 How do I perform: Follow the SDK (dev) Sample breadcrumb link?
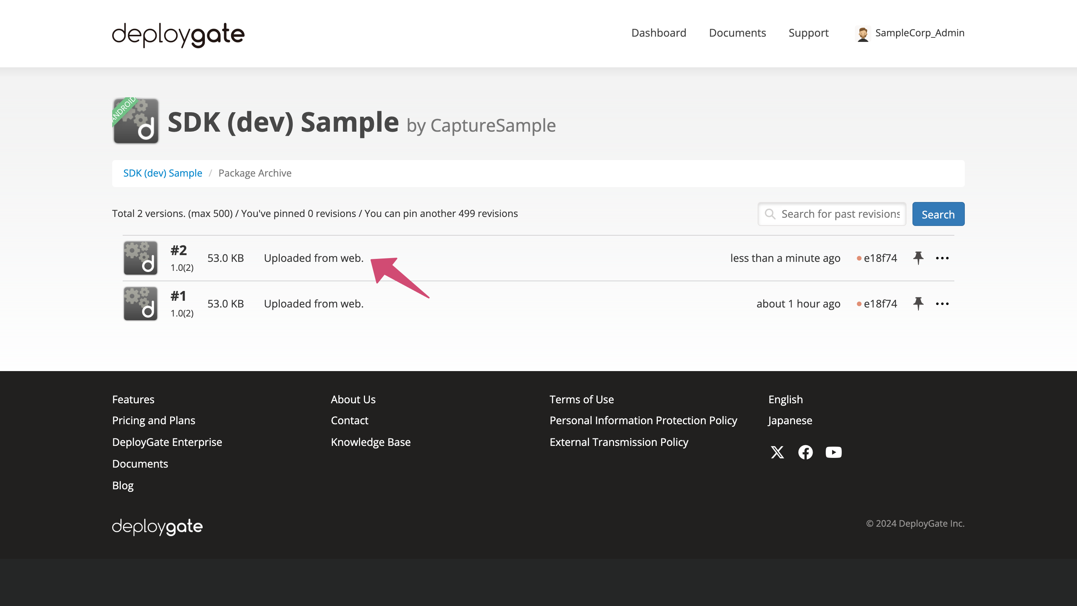(x=163, y=173)
